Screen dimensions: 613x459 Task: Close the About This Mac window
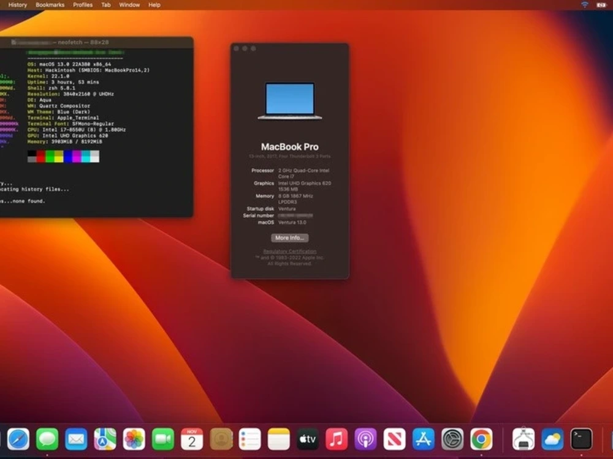tap(236, 48)
